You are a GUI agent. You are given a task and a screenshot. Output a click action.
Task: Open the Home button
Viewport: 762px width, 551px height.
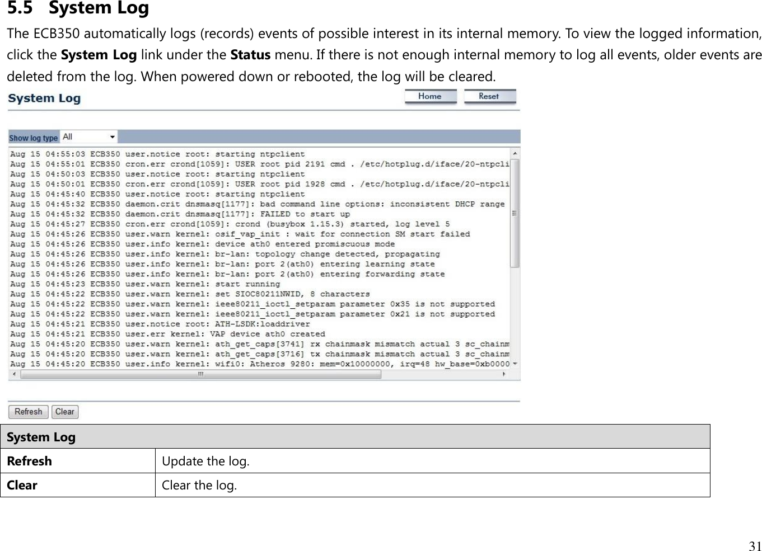point(431,97)
